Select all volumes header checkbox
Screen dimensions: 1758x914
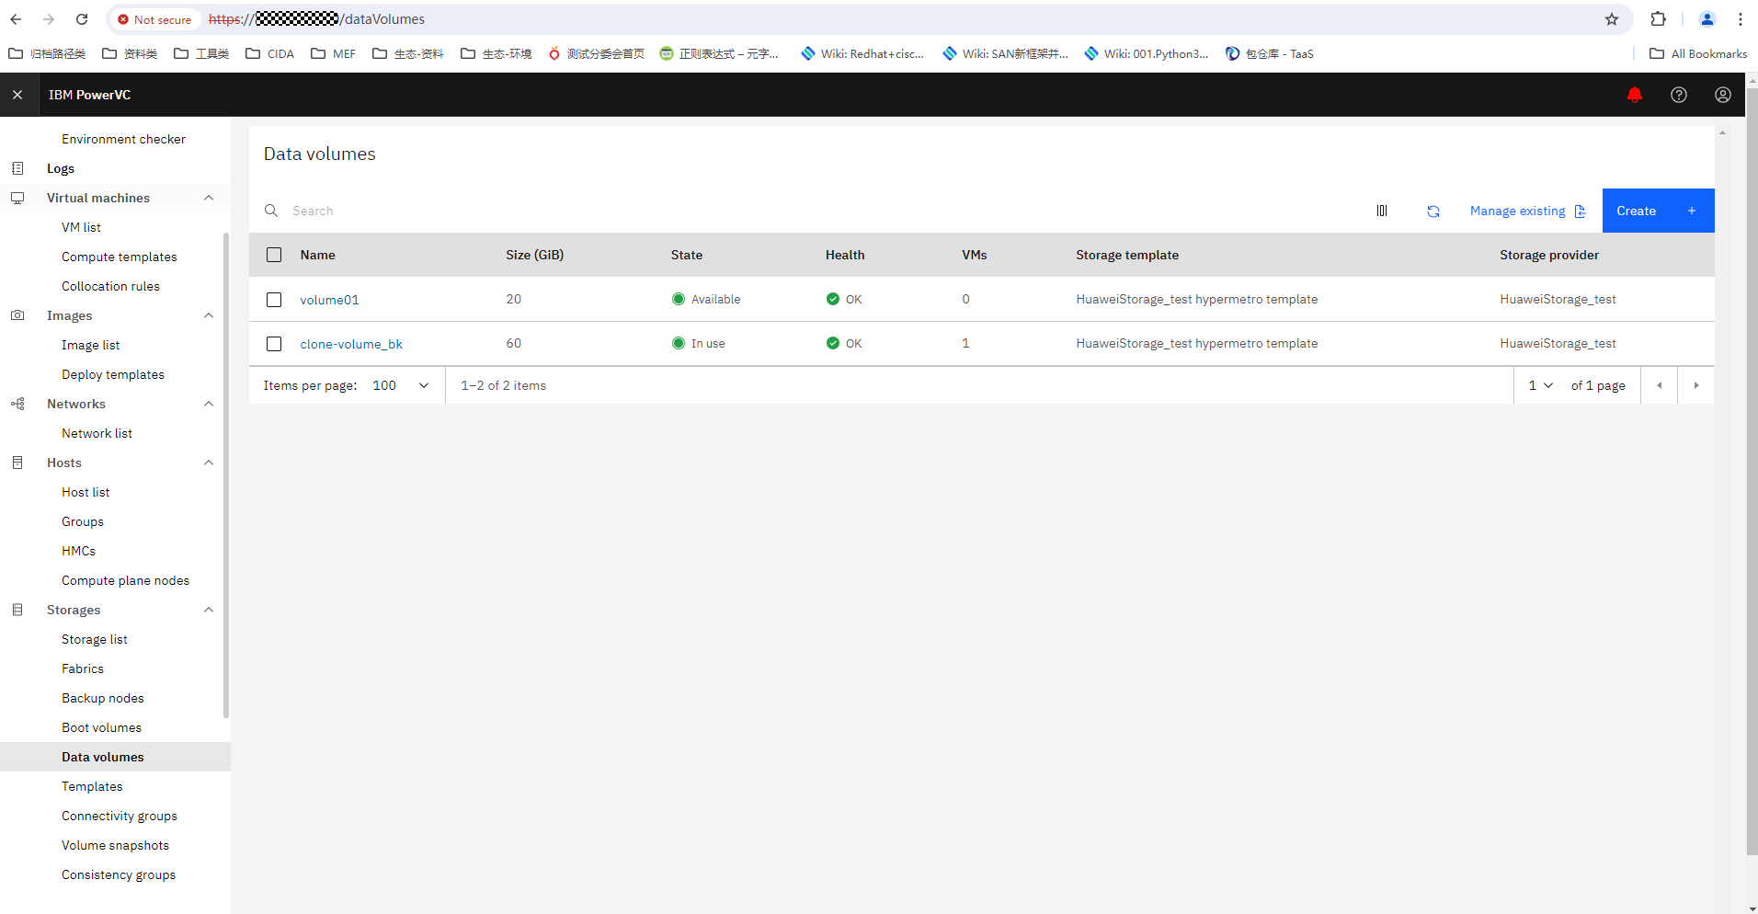(274, 255)
